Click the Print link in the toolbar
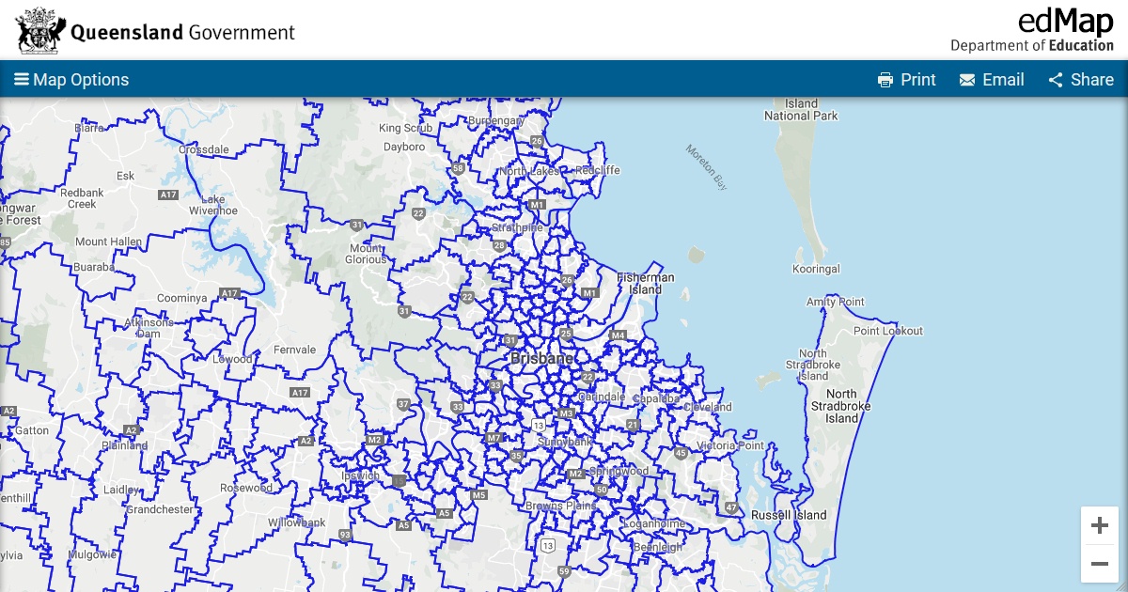Screen dimensions: 1128x592 (x=917, y=80)
